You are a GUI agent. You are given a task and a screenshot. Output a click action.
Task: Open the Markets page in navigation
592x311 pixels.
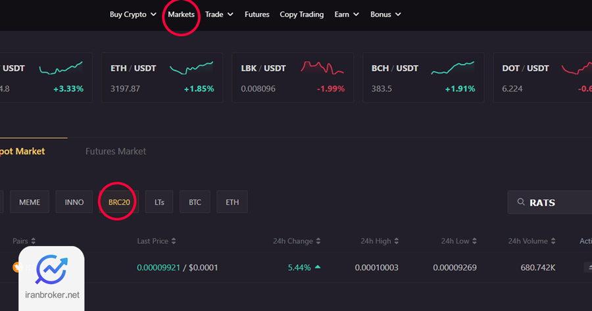tap(182, 14)
